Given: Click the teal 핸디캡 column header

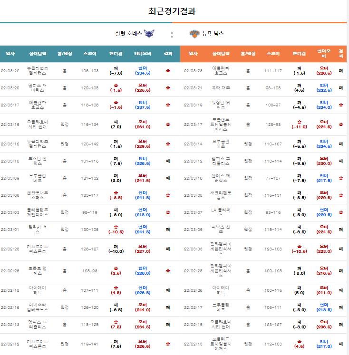Looking at the screenshot, I should (x=116, y=54).
